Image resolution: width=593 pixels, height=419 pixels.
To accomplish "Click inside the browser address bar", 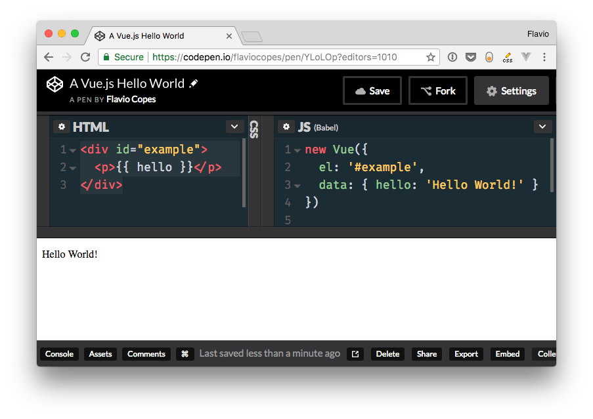I will click(x=263, y=57).
